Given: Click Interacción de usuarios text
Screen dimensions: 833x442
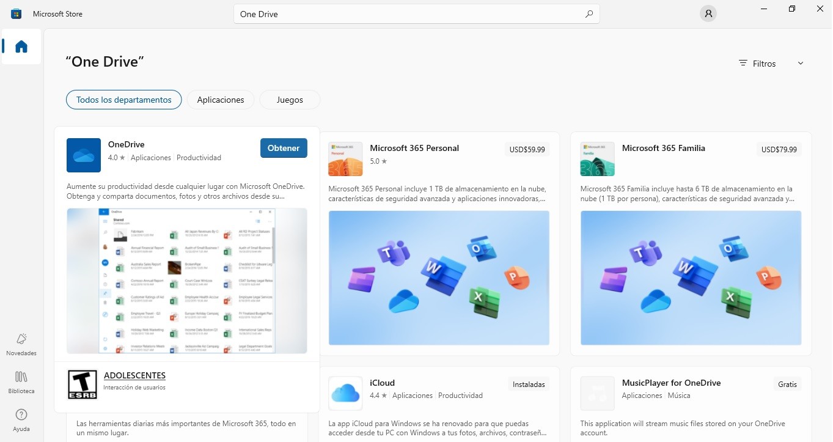Looking at the screenshot, I should (134, 387).
